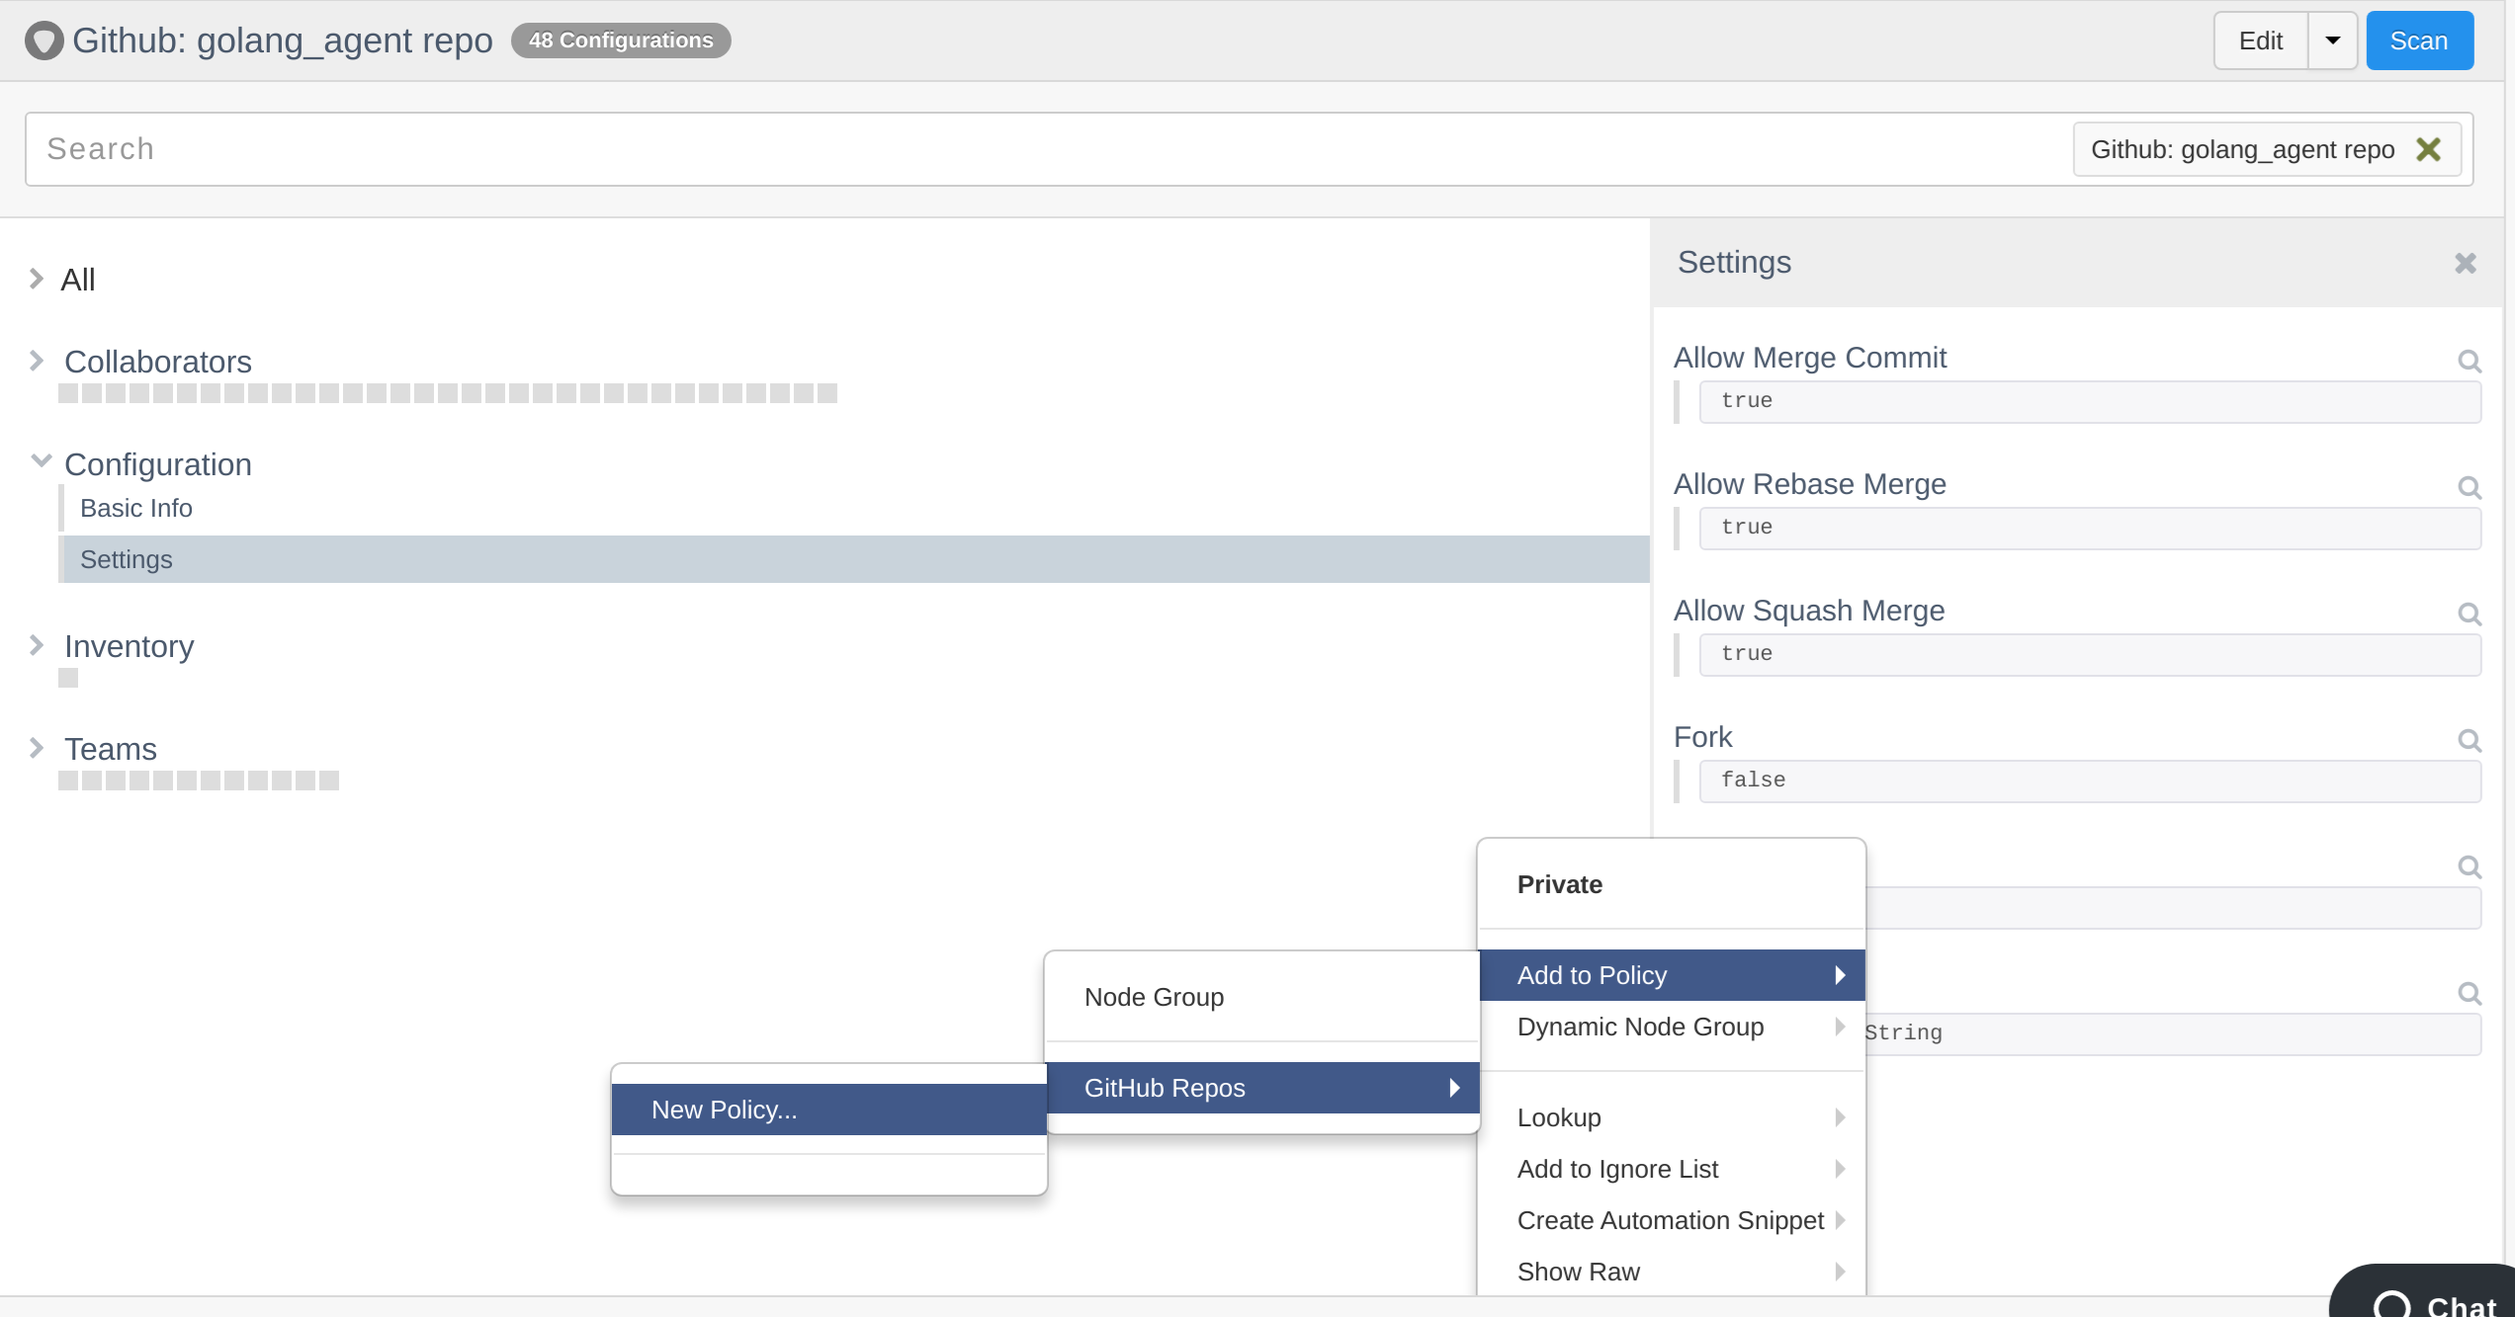
Task: Choose Add to Policy menu item
Action: (1672, 975)
